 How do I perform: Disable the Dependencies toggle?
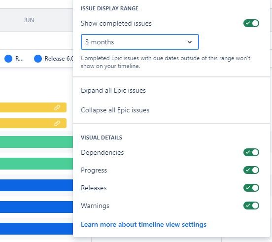[x=251, y=152]
